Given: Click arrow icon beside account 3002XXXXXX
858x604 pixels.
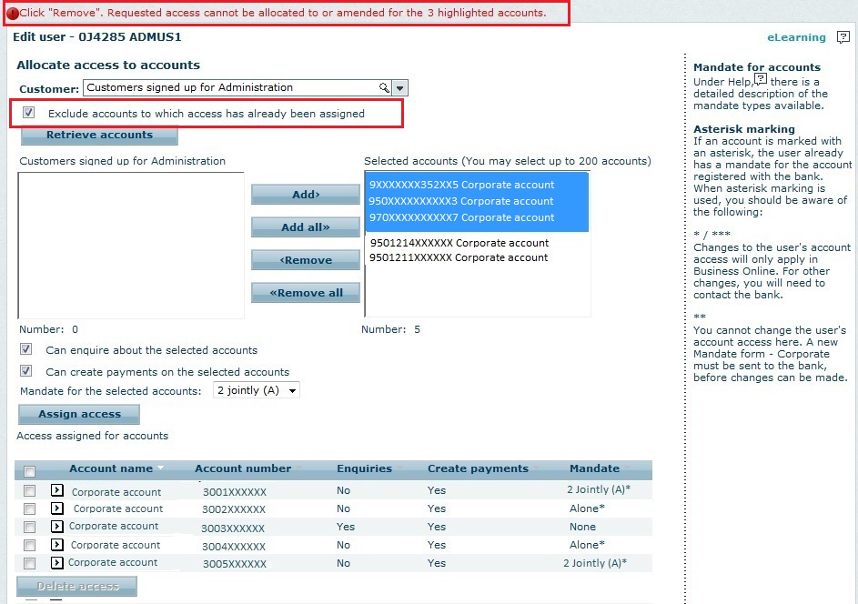Looking at the screenshot, I should click(x=56, y=508).
